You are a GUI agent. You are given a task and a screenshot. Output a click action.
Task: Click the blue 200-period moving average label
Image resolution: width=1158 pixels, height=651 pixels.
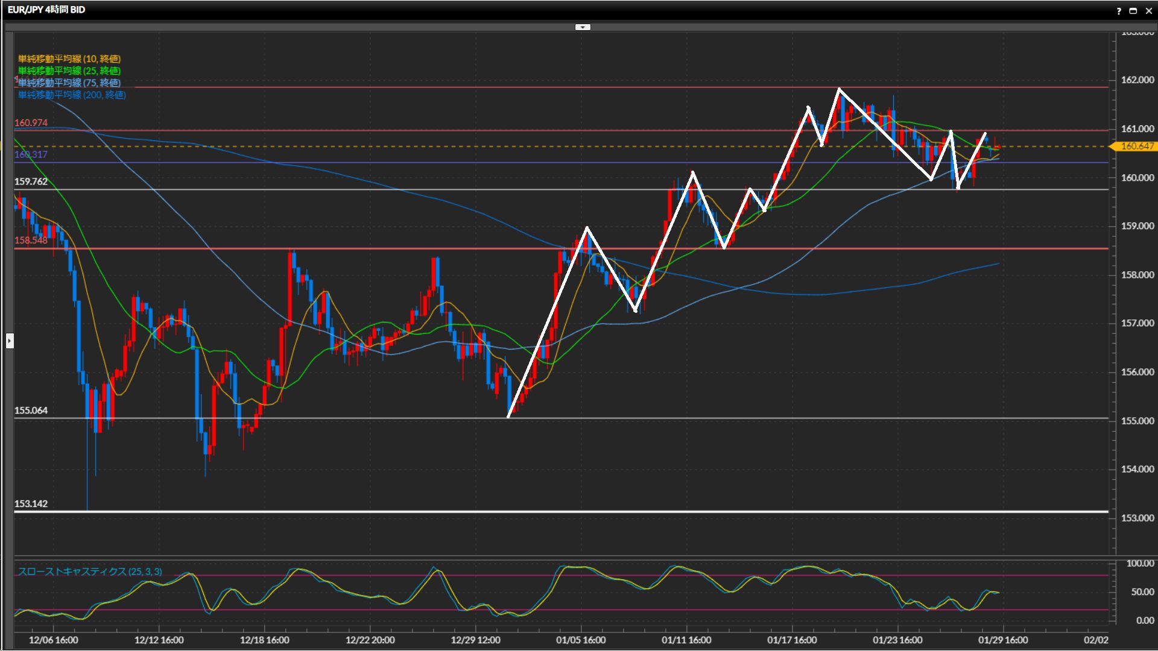(x=72, y=95)
